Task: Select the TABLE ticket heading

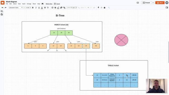Action: coord(113,65)
